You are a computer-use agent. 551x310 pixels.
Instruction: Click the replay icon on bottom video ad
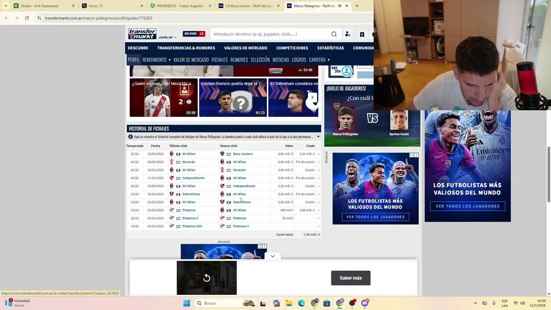click(x=207, y=278)
